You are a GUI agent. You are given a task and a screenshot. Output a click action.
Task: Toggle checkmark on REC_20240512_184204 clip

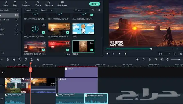(91, 15)
